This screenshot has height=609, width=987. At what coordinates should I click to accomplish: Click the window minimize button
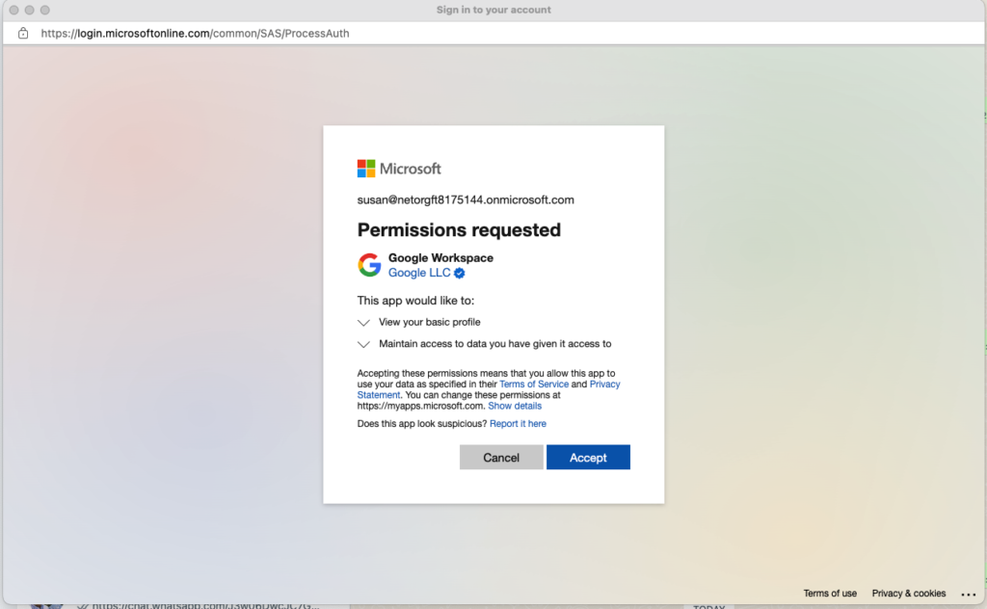[29, 10]
